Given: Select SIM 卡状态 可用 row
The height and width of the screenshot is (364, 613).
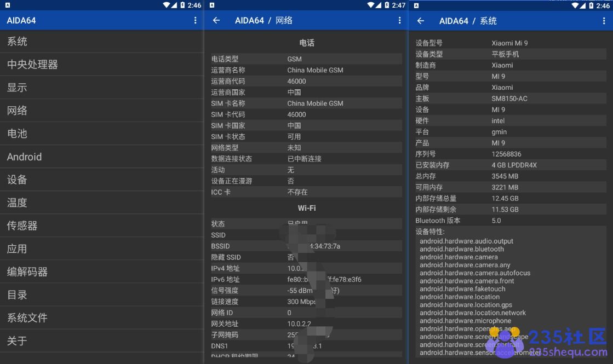Looking at the screenshot, I should click(x=307, y=137).
